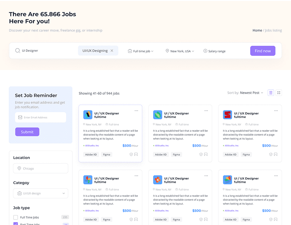Bookmark the first job card
The width and height of the screenshot is (291, 225).
136,154
